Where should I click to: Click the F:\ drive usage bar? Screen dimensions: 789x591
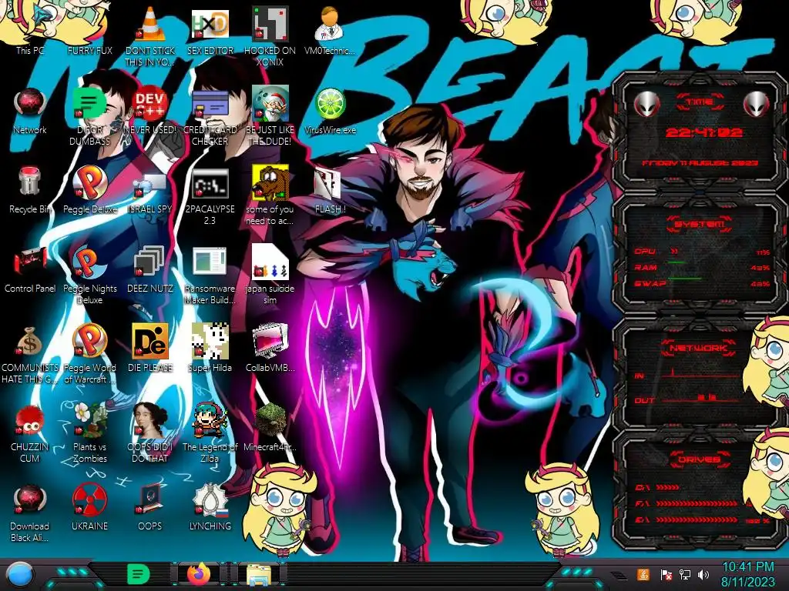[697, 503]
